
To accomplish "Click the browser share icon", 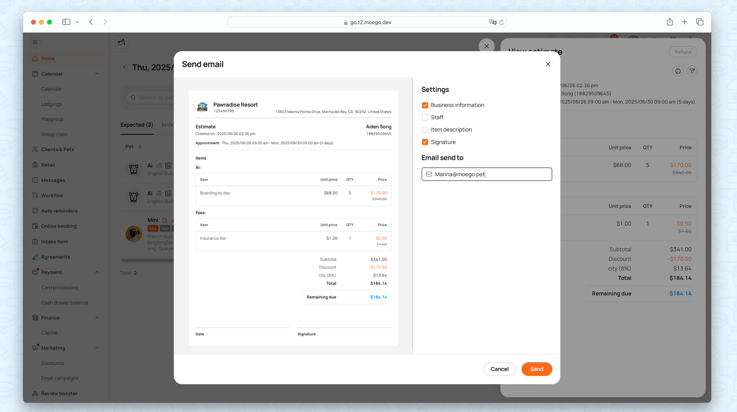I will [x=670, y=22].
